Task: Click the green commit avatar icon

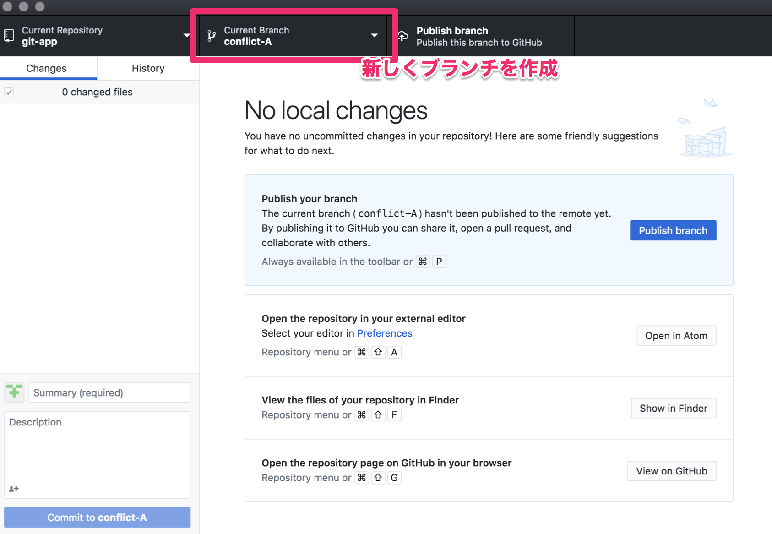Action: (x=14, y=392)
